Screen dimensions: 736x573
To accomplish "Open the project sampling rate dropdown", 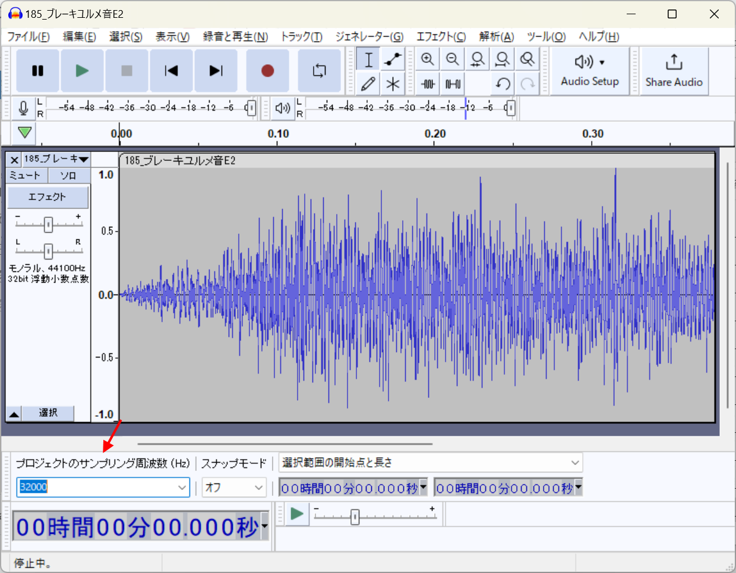I will click(x=182, y=487).
